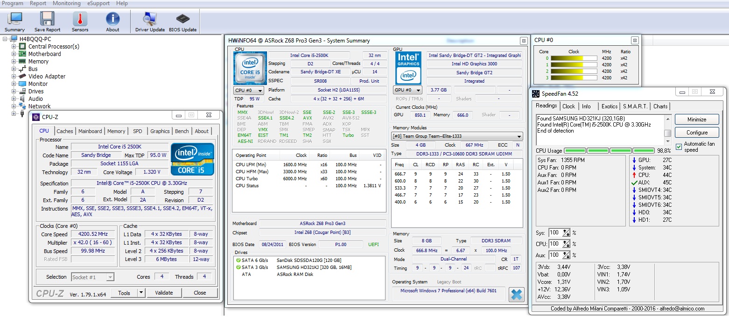Viewport: 729px width, 317px height.
Task: Click the CPU-Z Tools button
Action: (x=124, y=293)
